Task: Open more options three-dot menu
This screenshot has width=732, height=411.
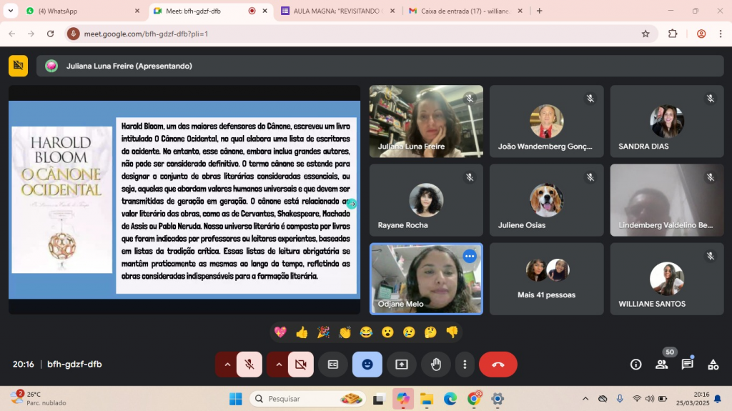Action: (465, 365)
